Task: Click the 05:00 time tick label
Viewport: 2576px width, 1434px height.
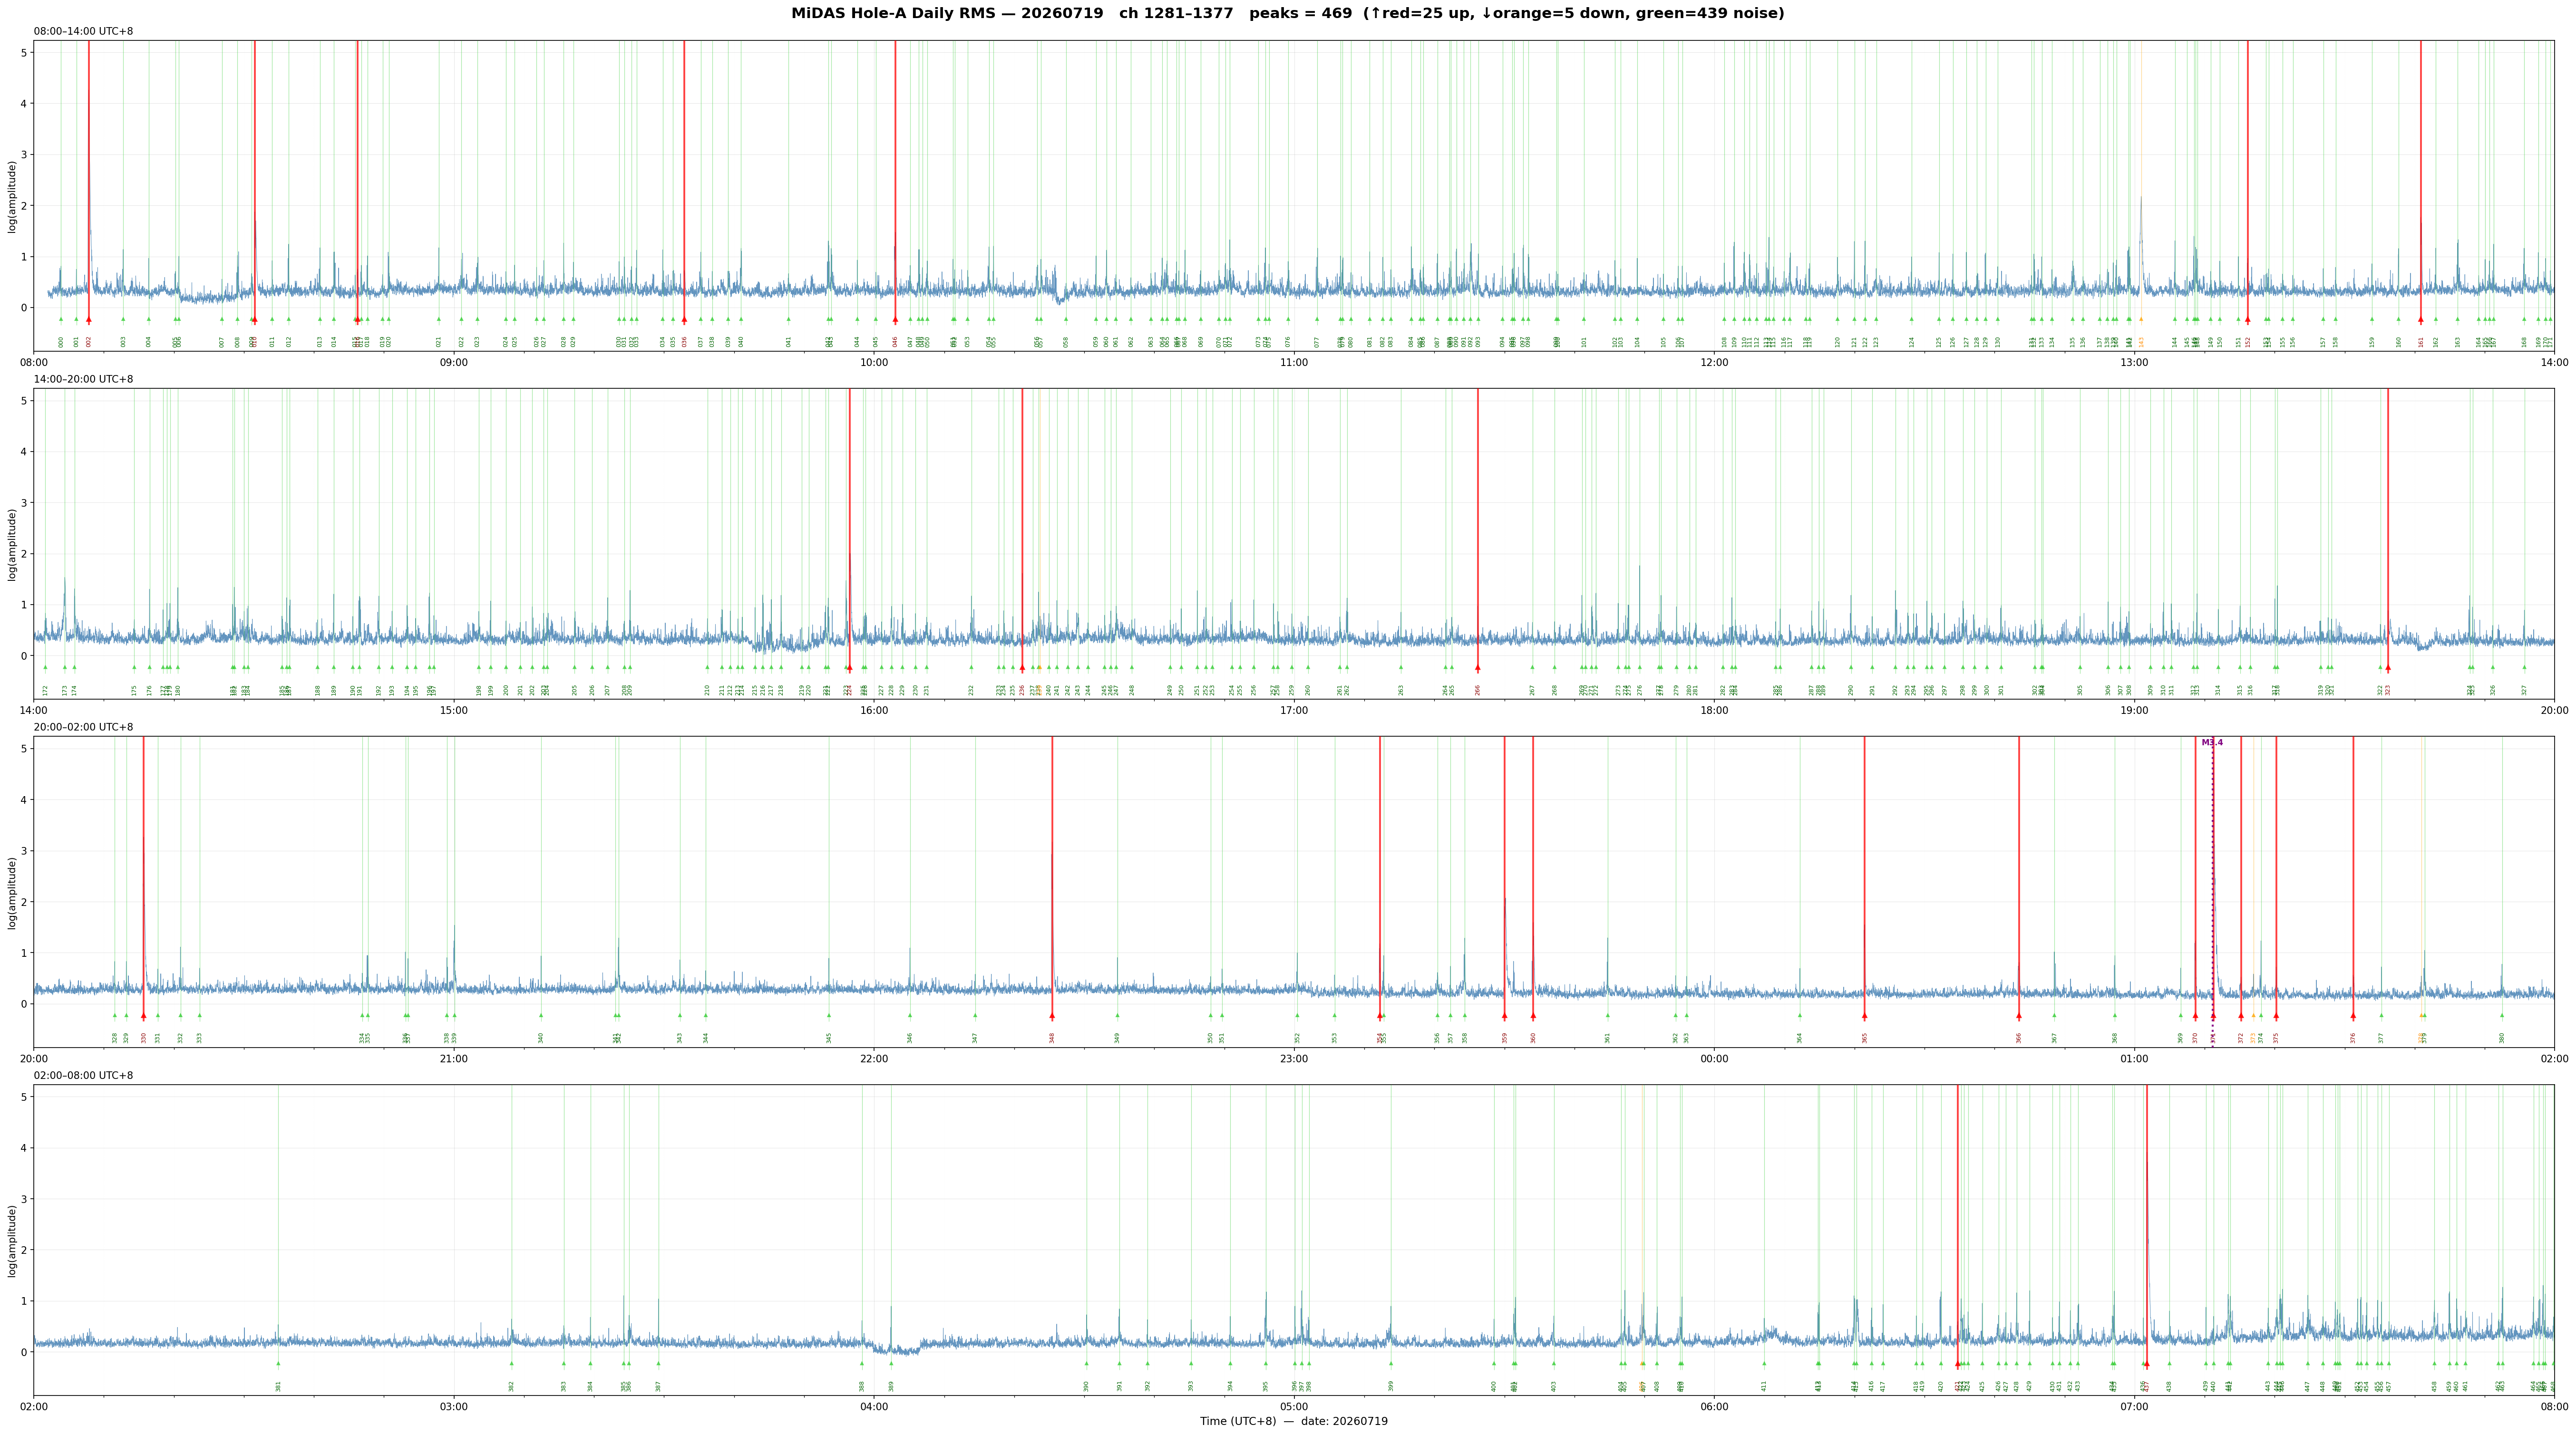Action: (1294, 1406)
